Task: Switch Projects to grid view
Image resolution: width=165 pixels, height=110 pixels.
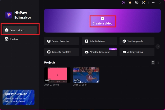Action: [x=153, y=62]
